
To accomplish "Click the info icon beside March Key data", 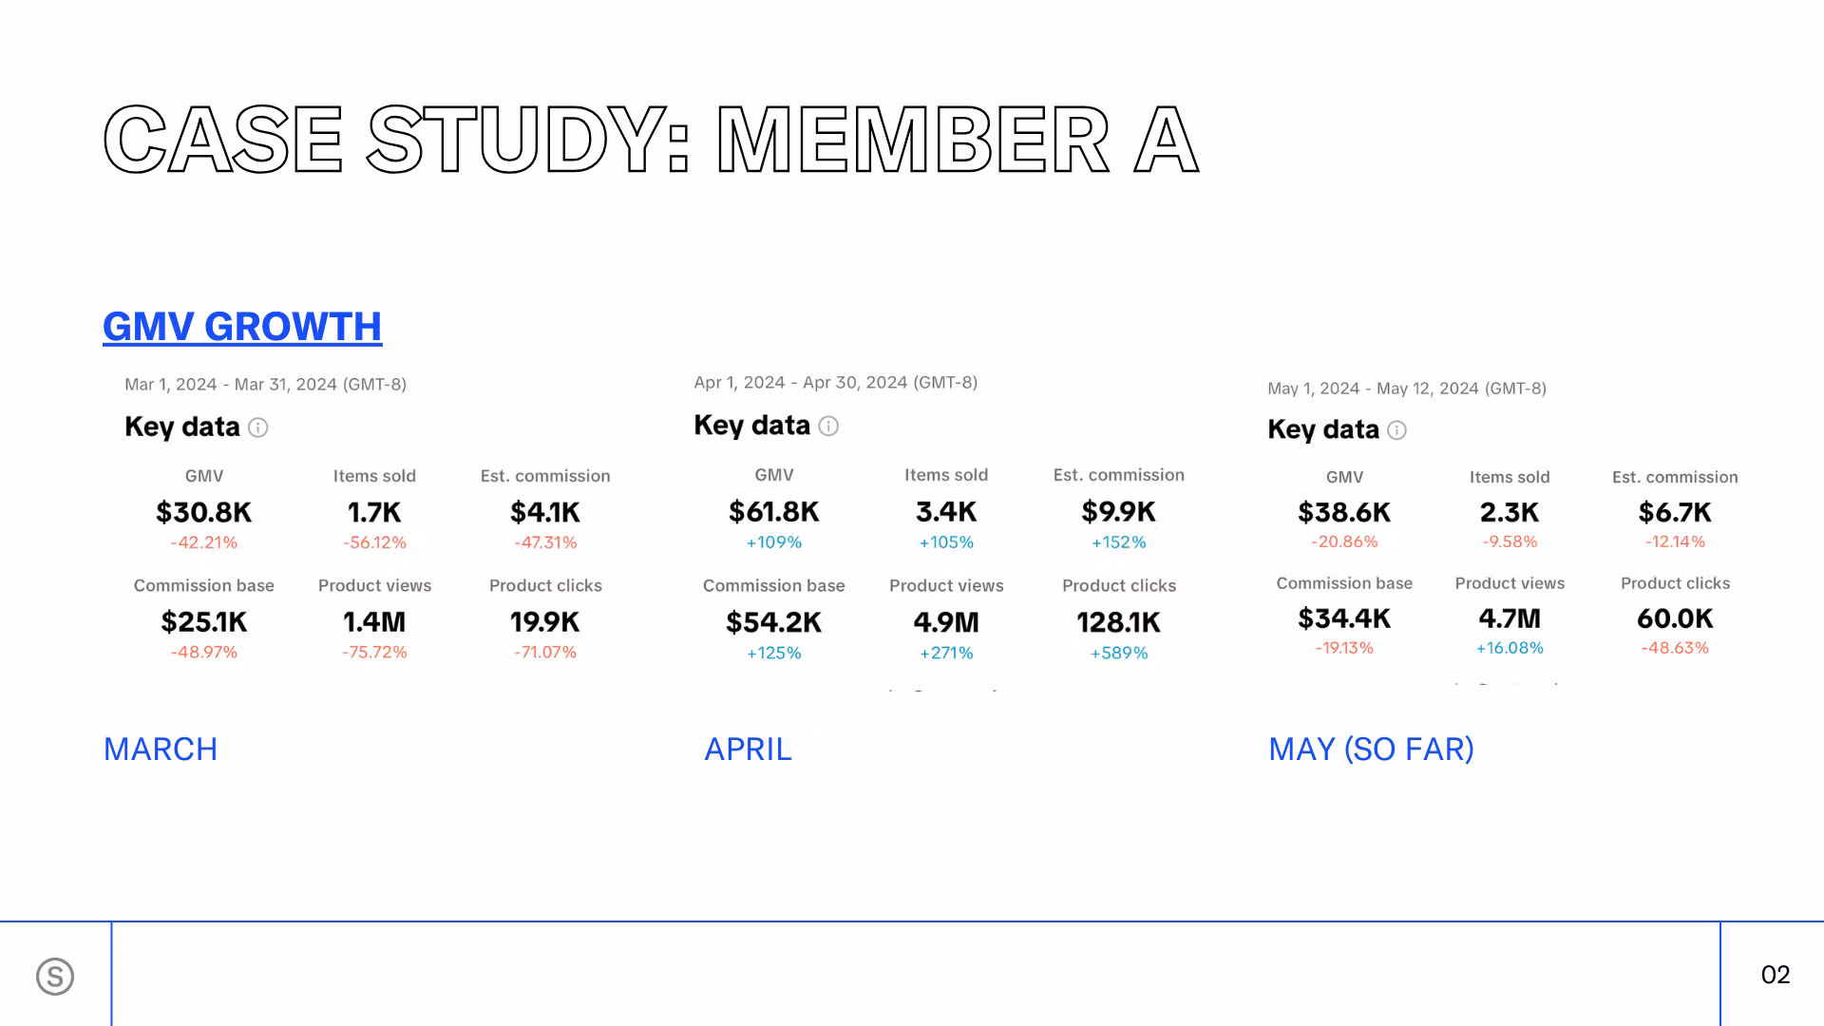I will [258, 427].
